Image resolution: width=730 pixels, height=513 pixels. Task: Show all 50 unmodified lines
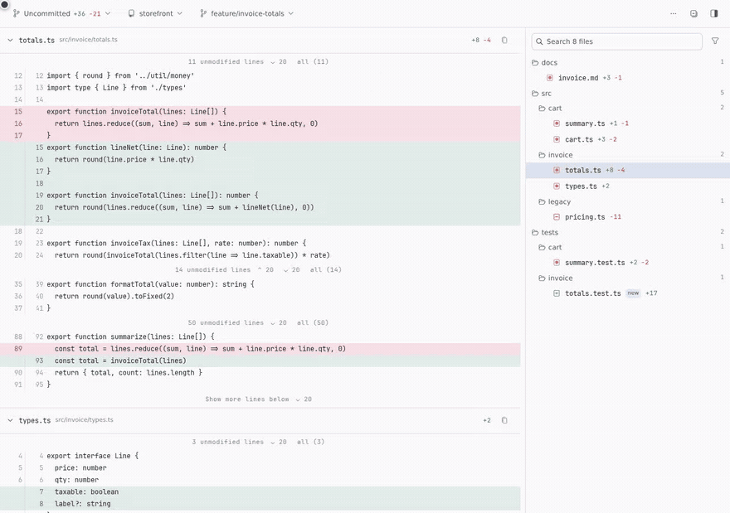pyautogui.click(x=313, y=322)
